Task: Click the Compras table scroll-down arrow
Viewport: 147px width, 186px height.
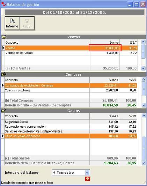Action: coord(144,105)
